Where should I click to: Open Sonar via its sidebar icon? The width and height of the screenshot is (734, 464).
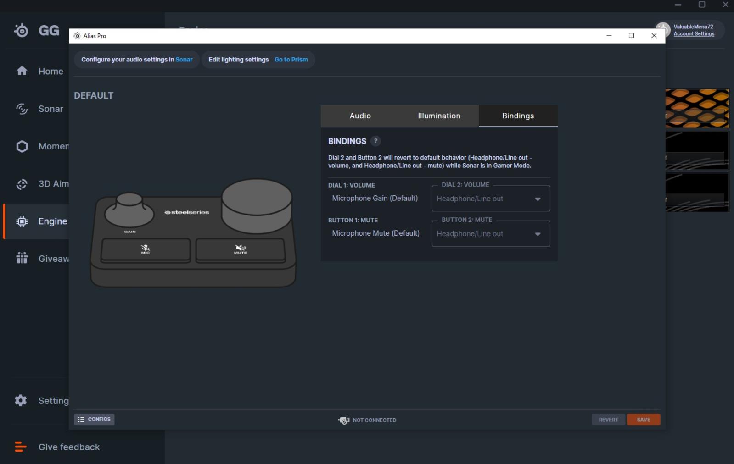[22, 109]
